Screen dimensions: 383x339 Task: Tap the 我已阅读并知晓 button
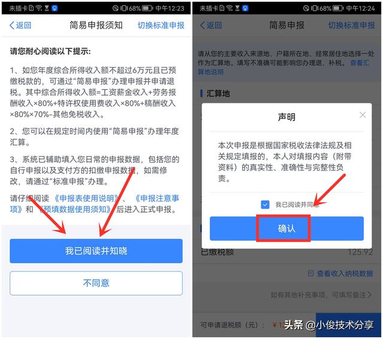tap(96, 251)
